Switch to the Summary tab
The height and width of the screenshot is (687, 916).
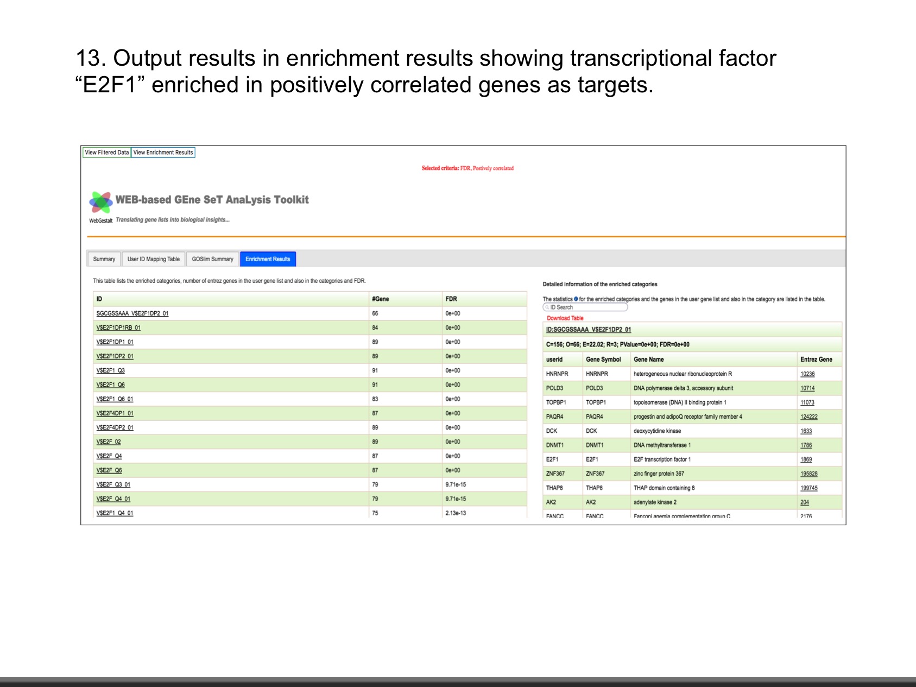(104, 259)
